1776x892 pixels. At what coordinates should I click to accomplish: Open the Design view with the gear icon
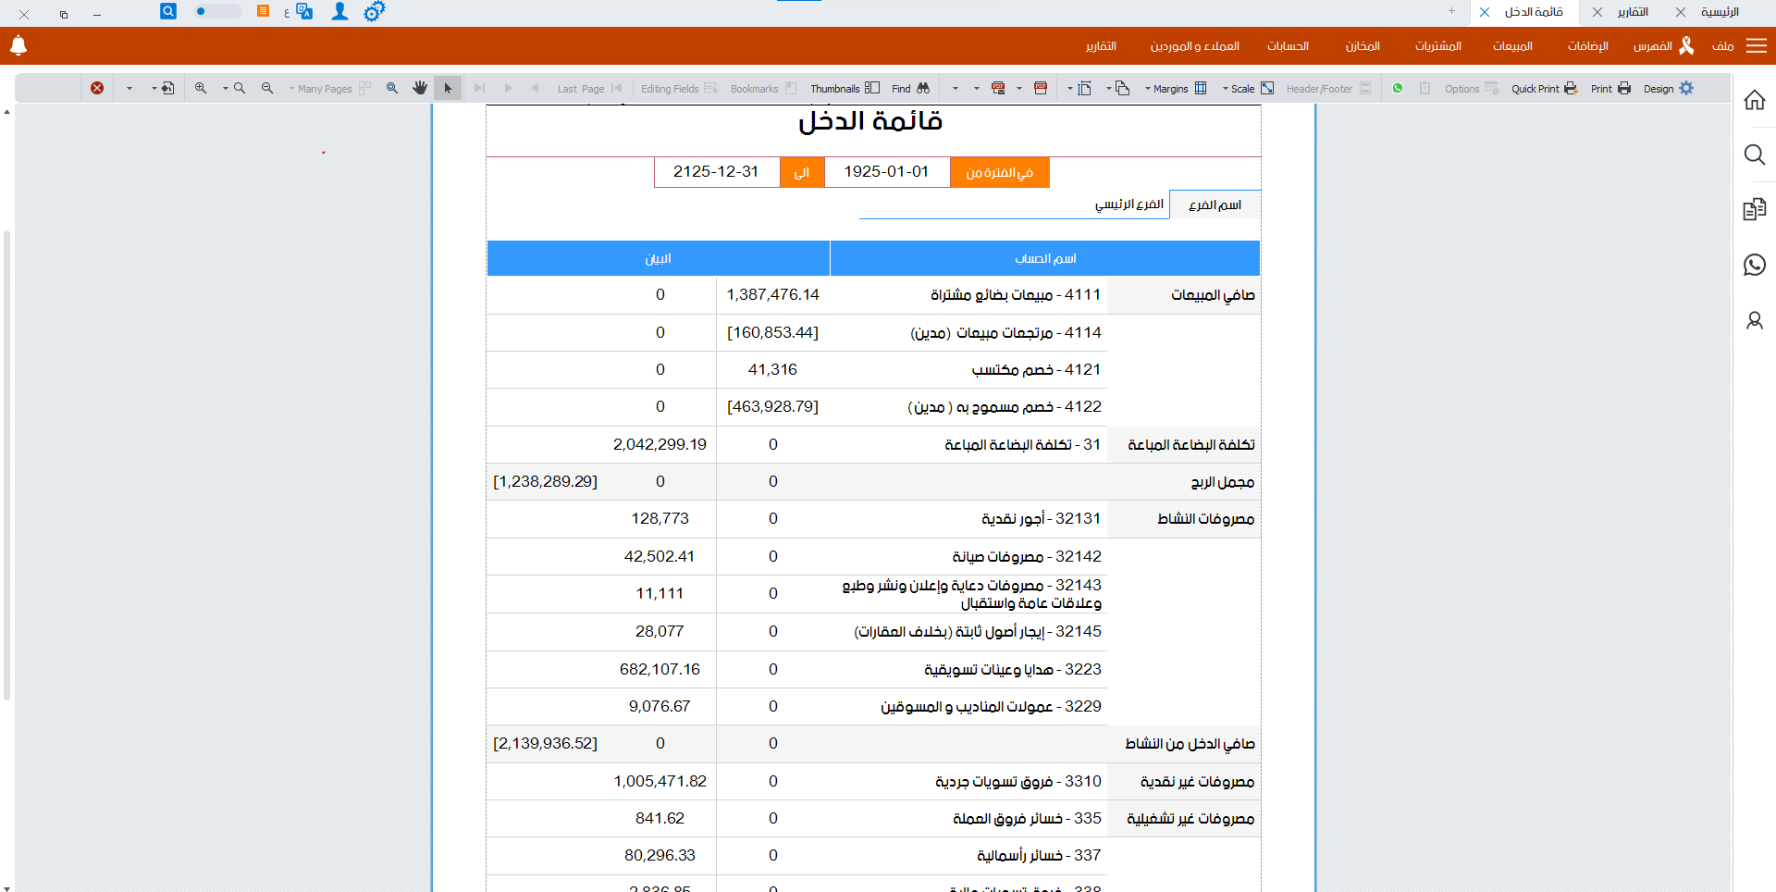tap(1670, 88)
